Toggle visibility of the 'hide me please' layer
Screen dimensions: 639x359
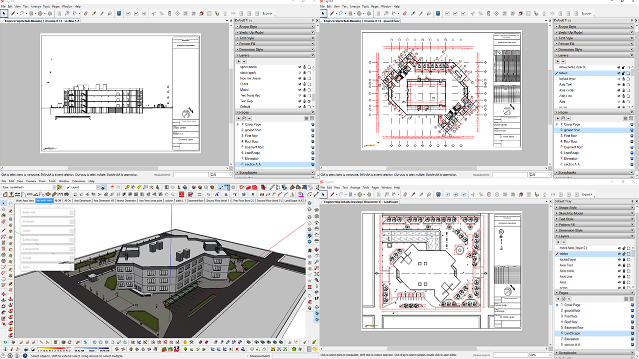300,79
